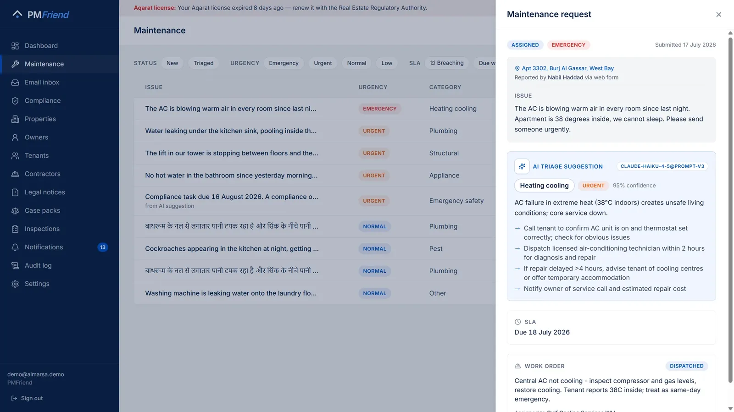Click the request panel's vertical scrollbar
This screenshot has width=734, height=412.
point(730,210)
